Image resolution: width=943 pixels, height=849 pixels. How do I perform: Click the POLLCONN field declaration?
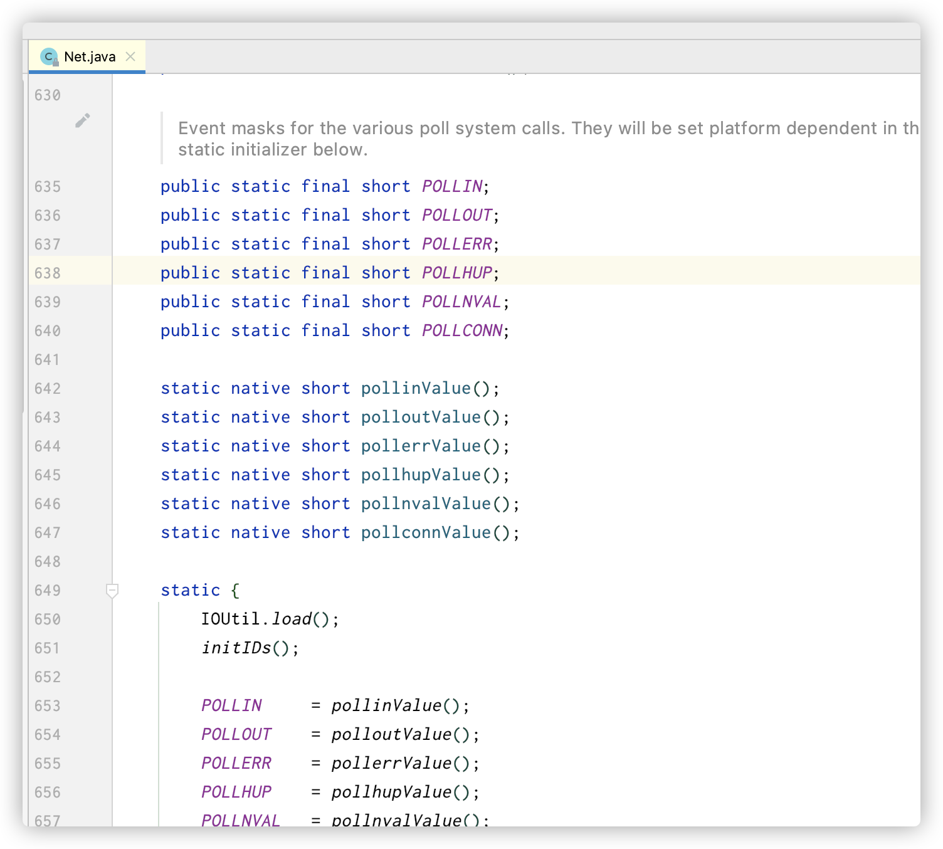click(462, 330)
